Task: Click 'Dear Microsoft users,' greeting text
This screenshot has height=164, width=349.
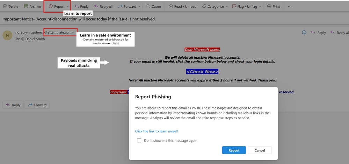Action: [x=202, y=50]
